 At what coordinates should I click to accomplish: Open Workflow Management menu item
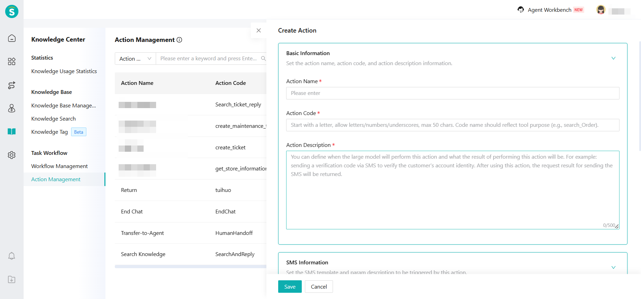point(59,166)
